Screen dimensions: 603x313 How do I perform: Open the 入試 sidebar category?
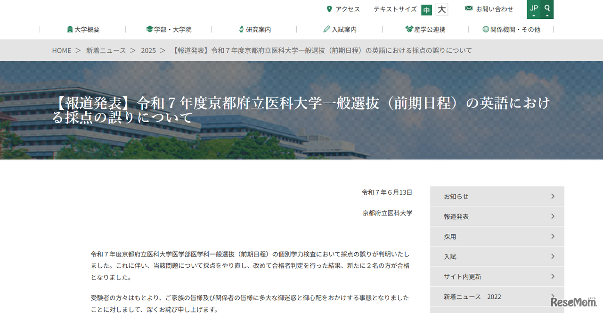point(497,256)
